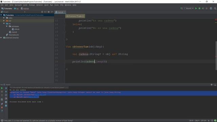Image resolution: width=217 pixels, height=122 pixels.
Task: Click up stack trace arrow in Run panel
Action: click(x=6, y=88)
